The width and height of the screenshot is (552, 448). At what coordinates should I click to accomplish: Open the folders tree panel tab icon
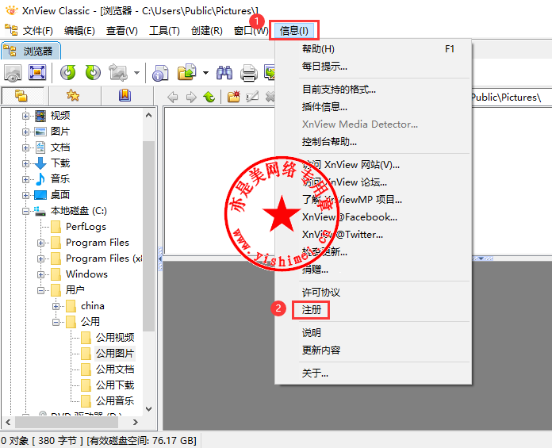click(21, 96)
